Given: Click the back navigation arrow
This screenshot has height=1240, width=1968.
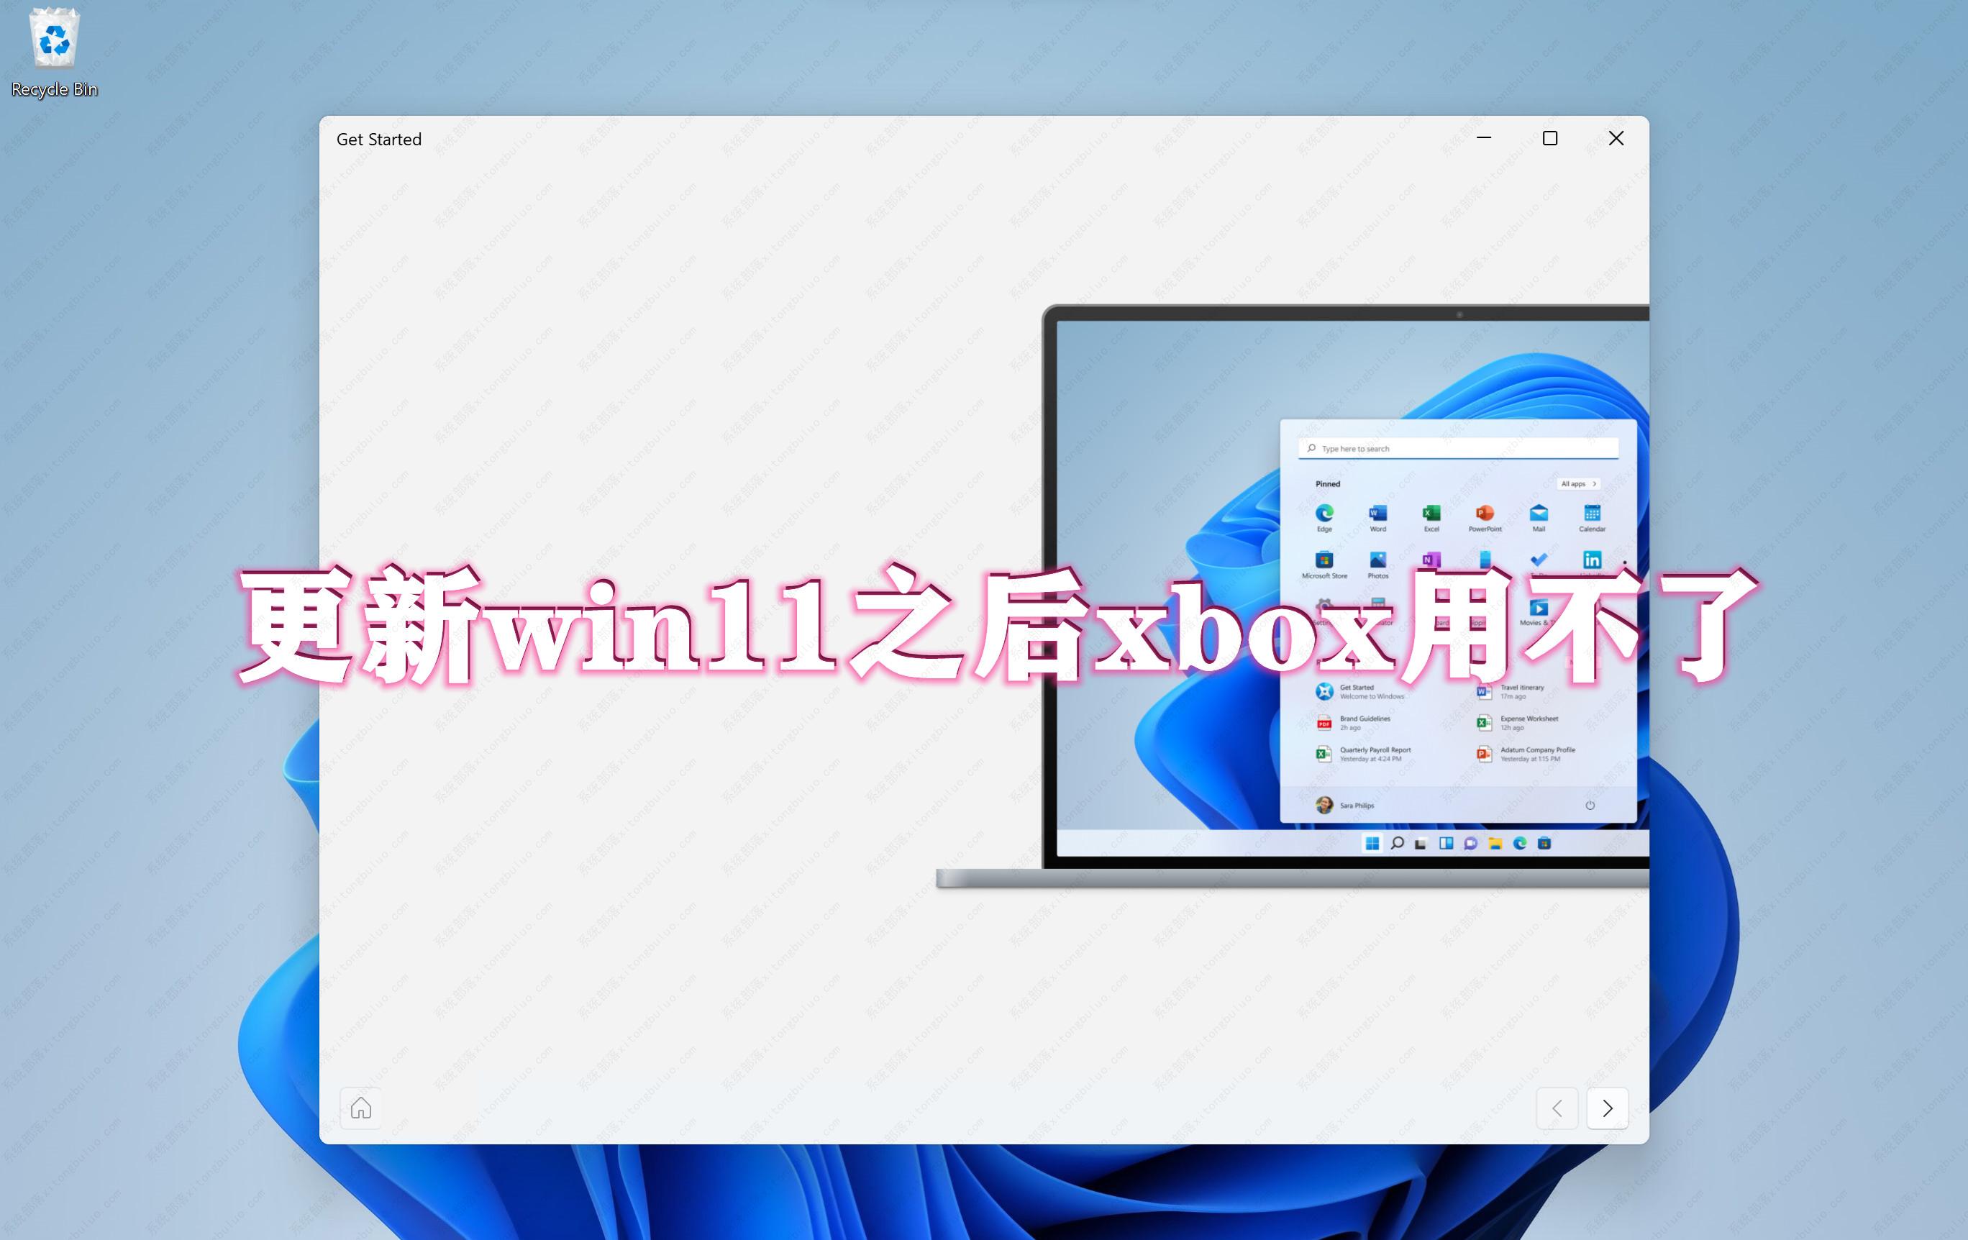Looking at the screenshot, I should pyautogui.click(x=1558, y=1107).
